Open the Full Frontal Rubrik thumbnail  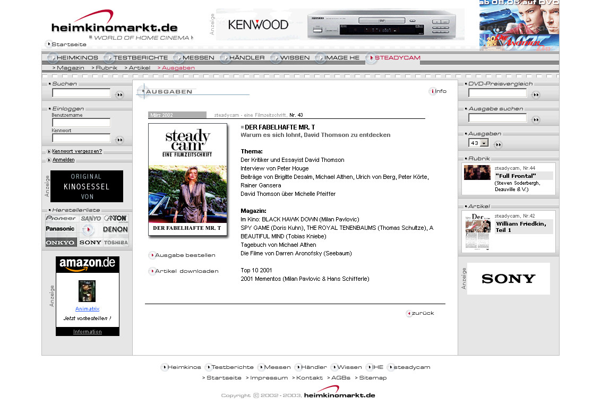pos(477,173)
